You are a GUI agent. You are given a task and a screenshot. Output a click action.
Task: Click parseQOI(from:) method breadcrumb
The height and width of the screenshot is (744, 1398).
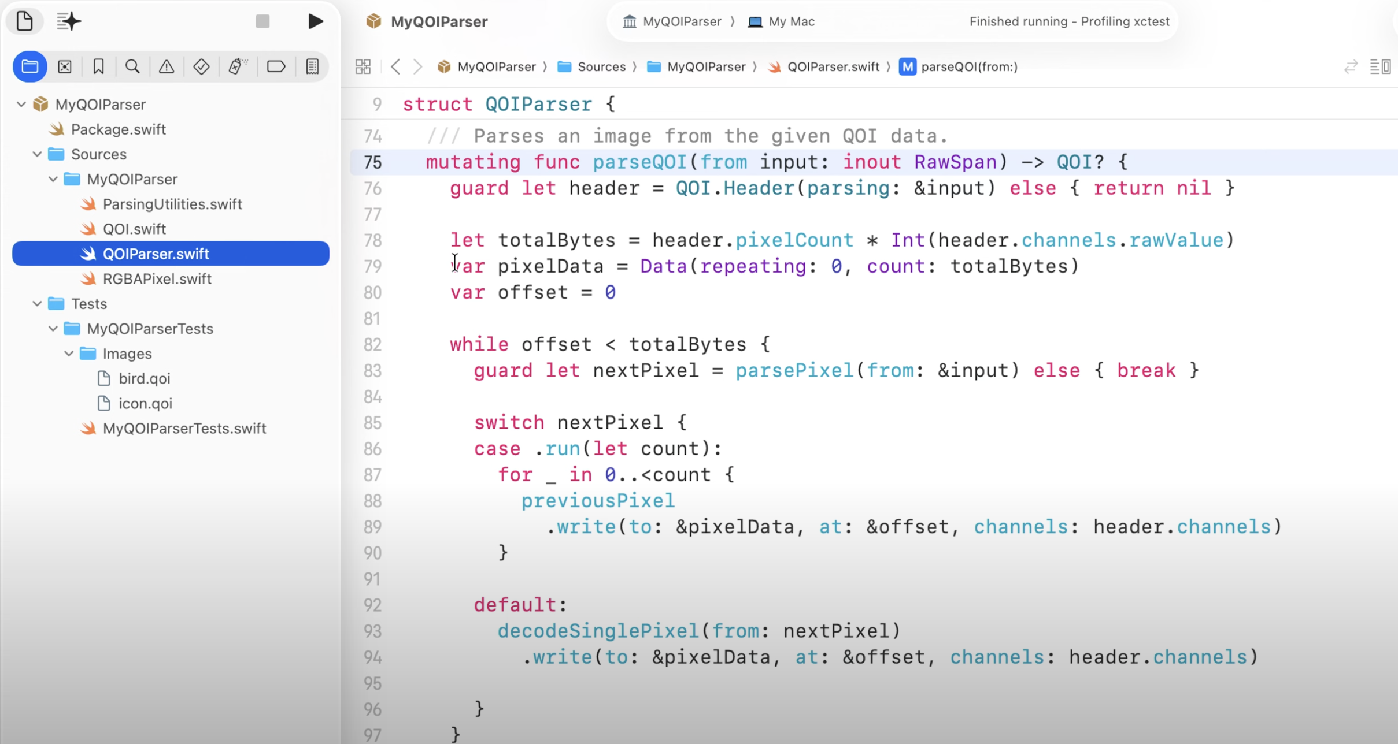click(x=959, y=66)
